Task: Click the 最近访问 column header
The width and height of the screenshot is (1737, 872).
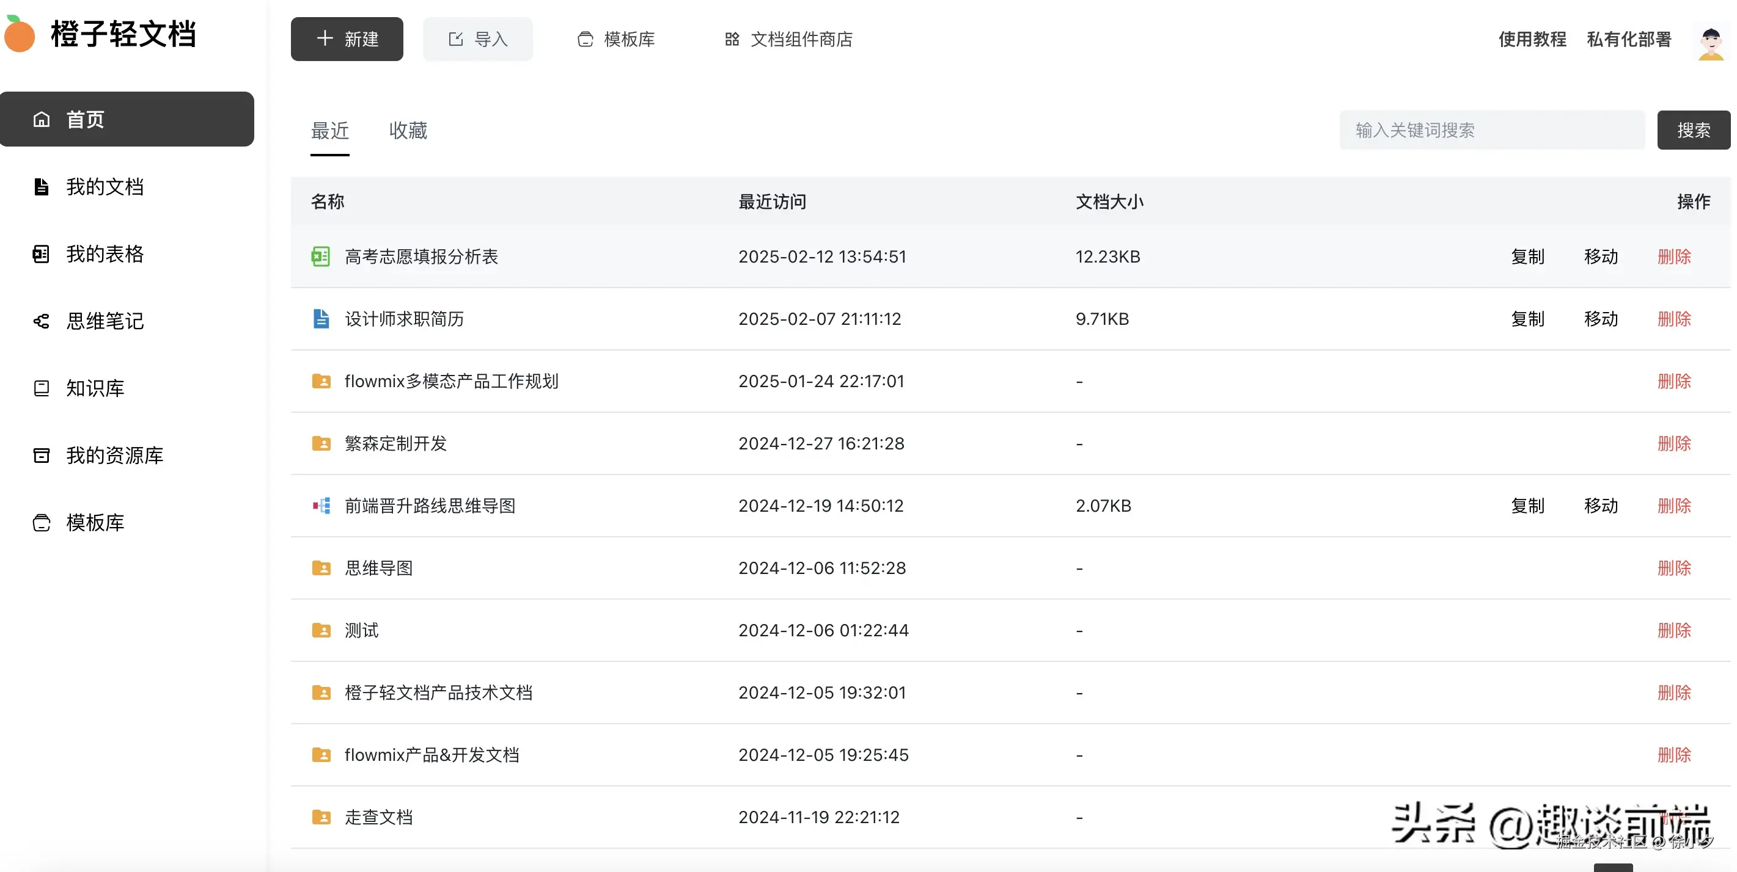Action: tap(772, 202)
